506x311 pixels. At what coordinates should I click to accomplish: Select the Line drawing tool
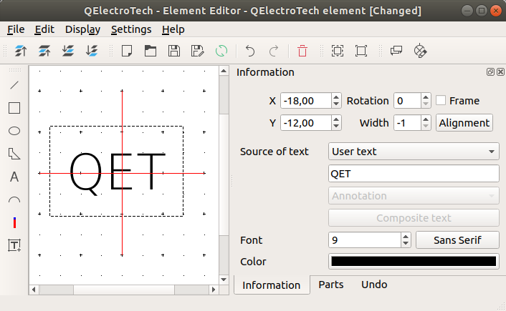click(14, 85)
